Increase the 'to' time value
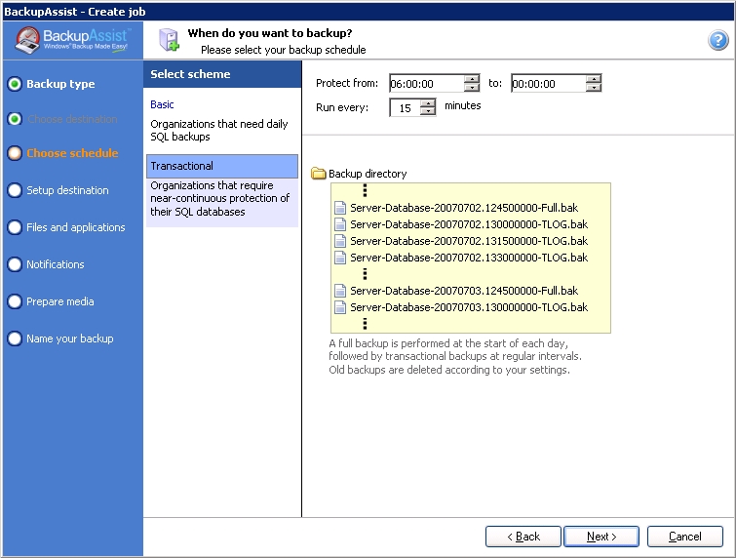 coord(594,79)
